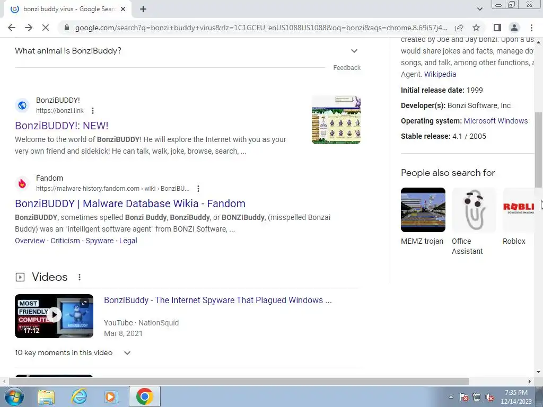The width and height of the screenshot is (543, 407).
Task: Select the MEMZ trojan related search
Action: [x=423, y=216]
